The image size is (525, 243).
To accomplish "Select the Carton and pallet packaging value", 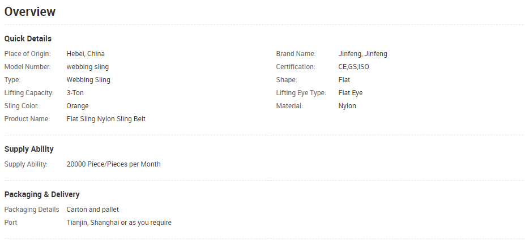I will coord(92,210).
